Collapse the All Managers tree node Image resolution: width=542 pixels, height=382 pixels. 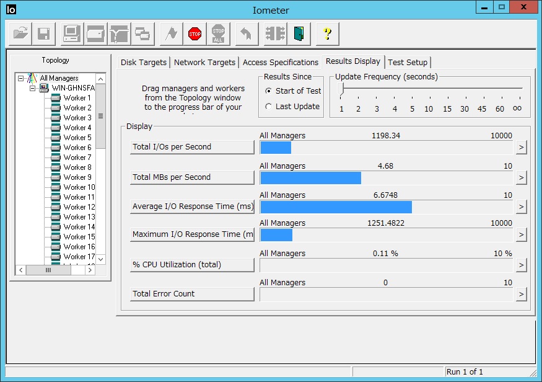click(x=21, y=79)
